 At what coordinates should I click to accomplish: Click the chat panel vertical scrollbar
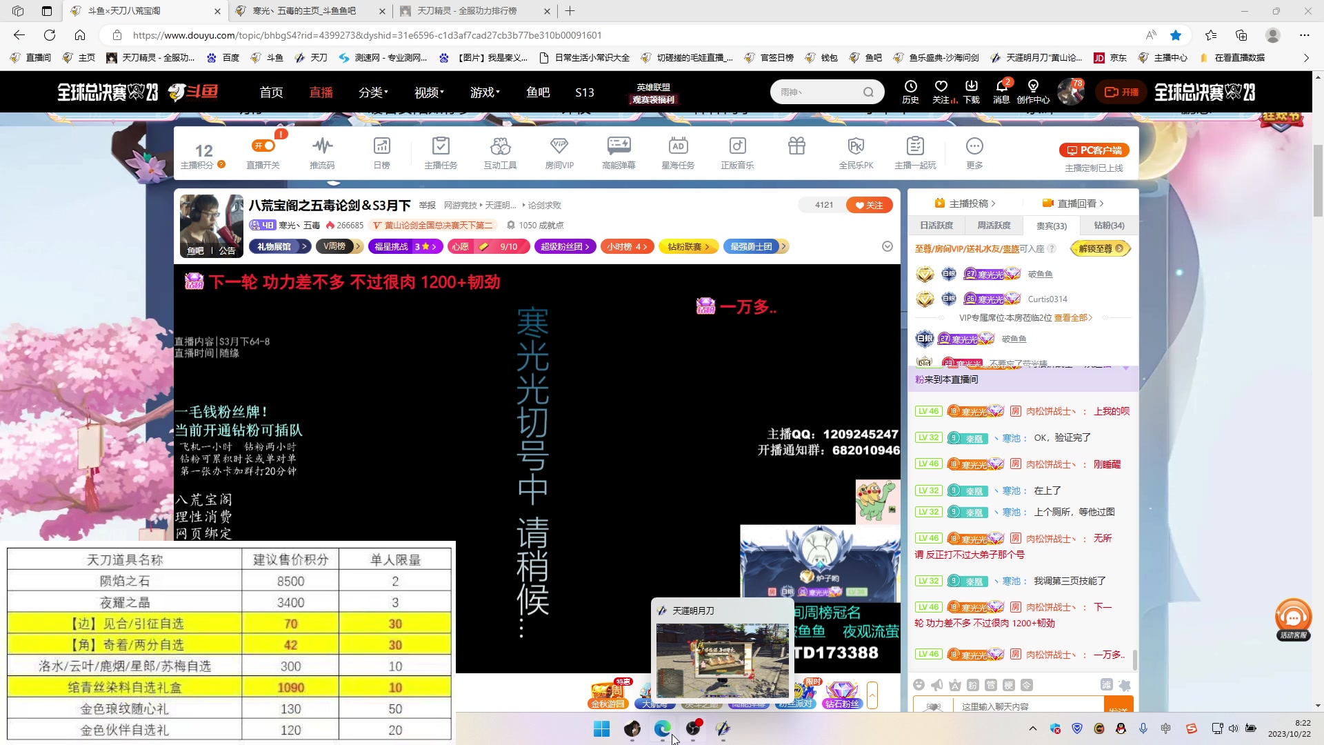coord(1135,659)
